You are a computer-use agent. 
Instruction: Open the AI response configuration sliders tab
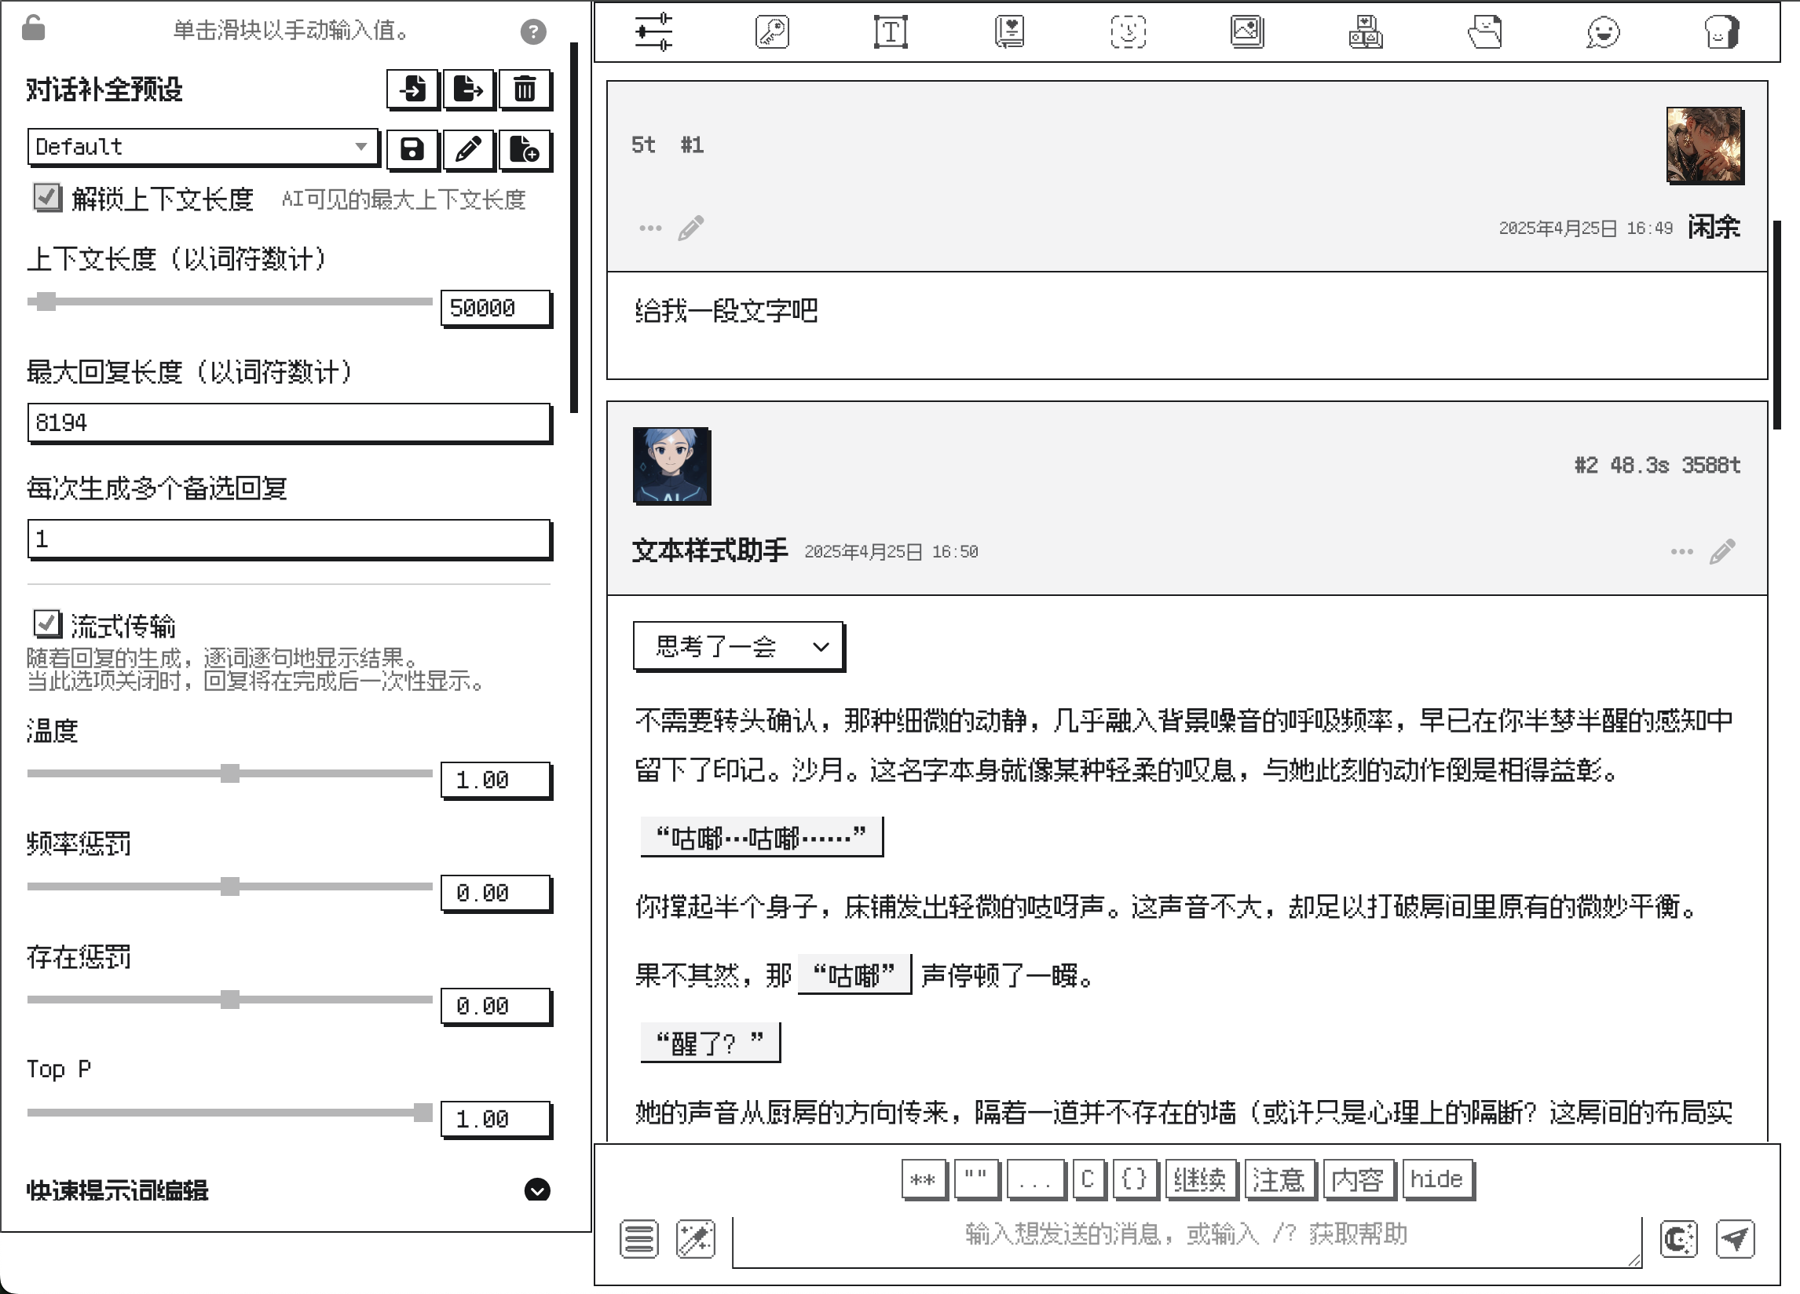653,32
